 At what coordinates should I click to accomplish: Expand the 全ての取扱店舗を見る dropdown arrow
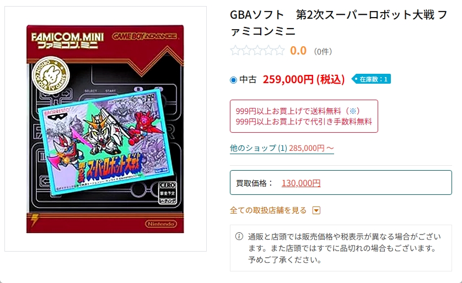pyautogui.click(x=316, y=210)
